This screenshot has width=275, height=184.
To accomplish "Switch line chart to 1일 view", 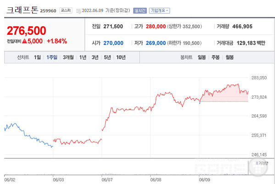I will [37, 57].
